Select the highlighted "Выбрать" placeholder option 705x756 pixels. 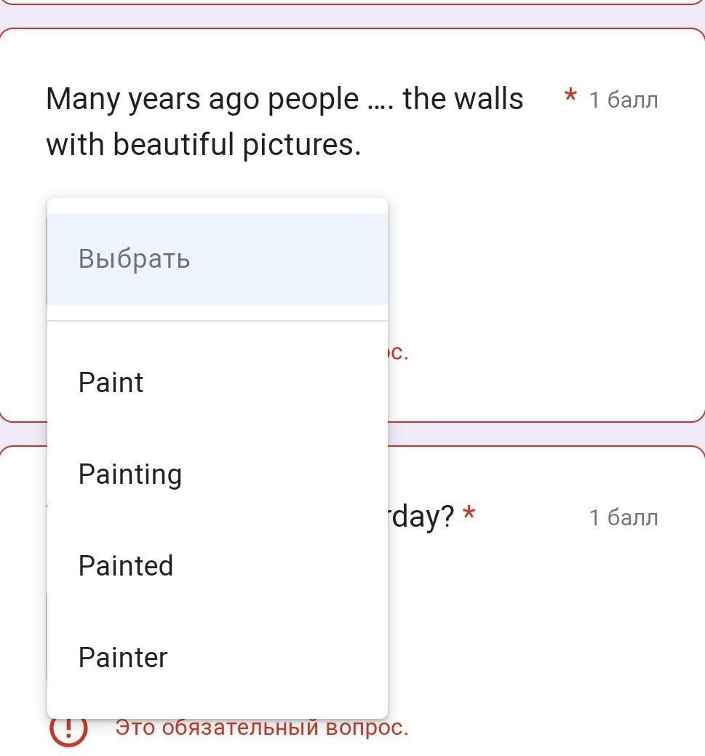pos(135,259)
